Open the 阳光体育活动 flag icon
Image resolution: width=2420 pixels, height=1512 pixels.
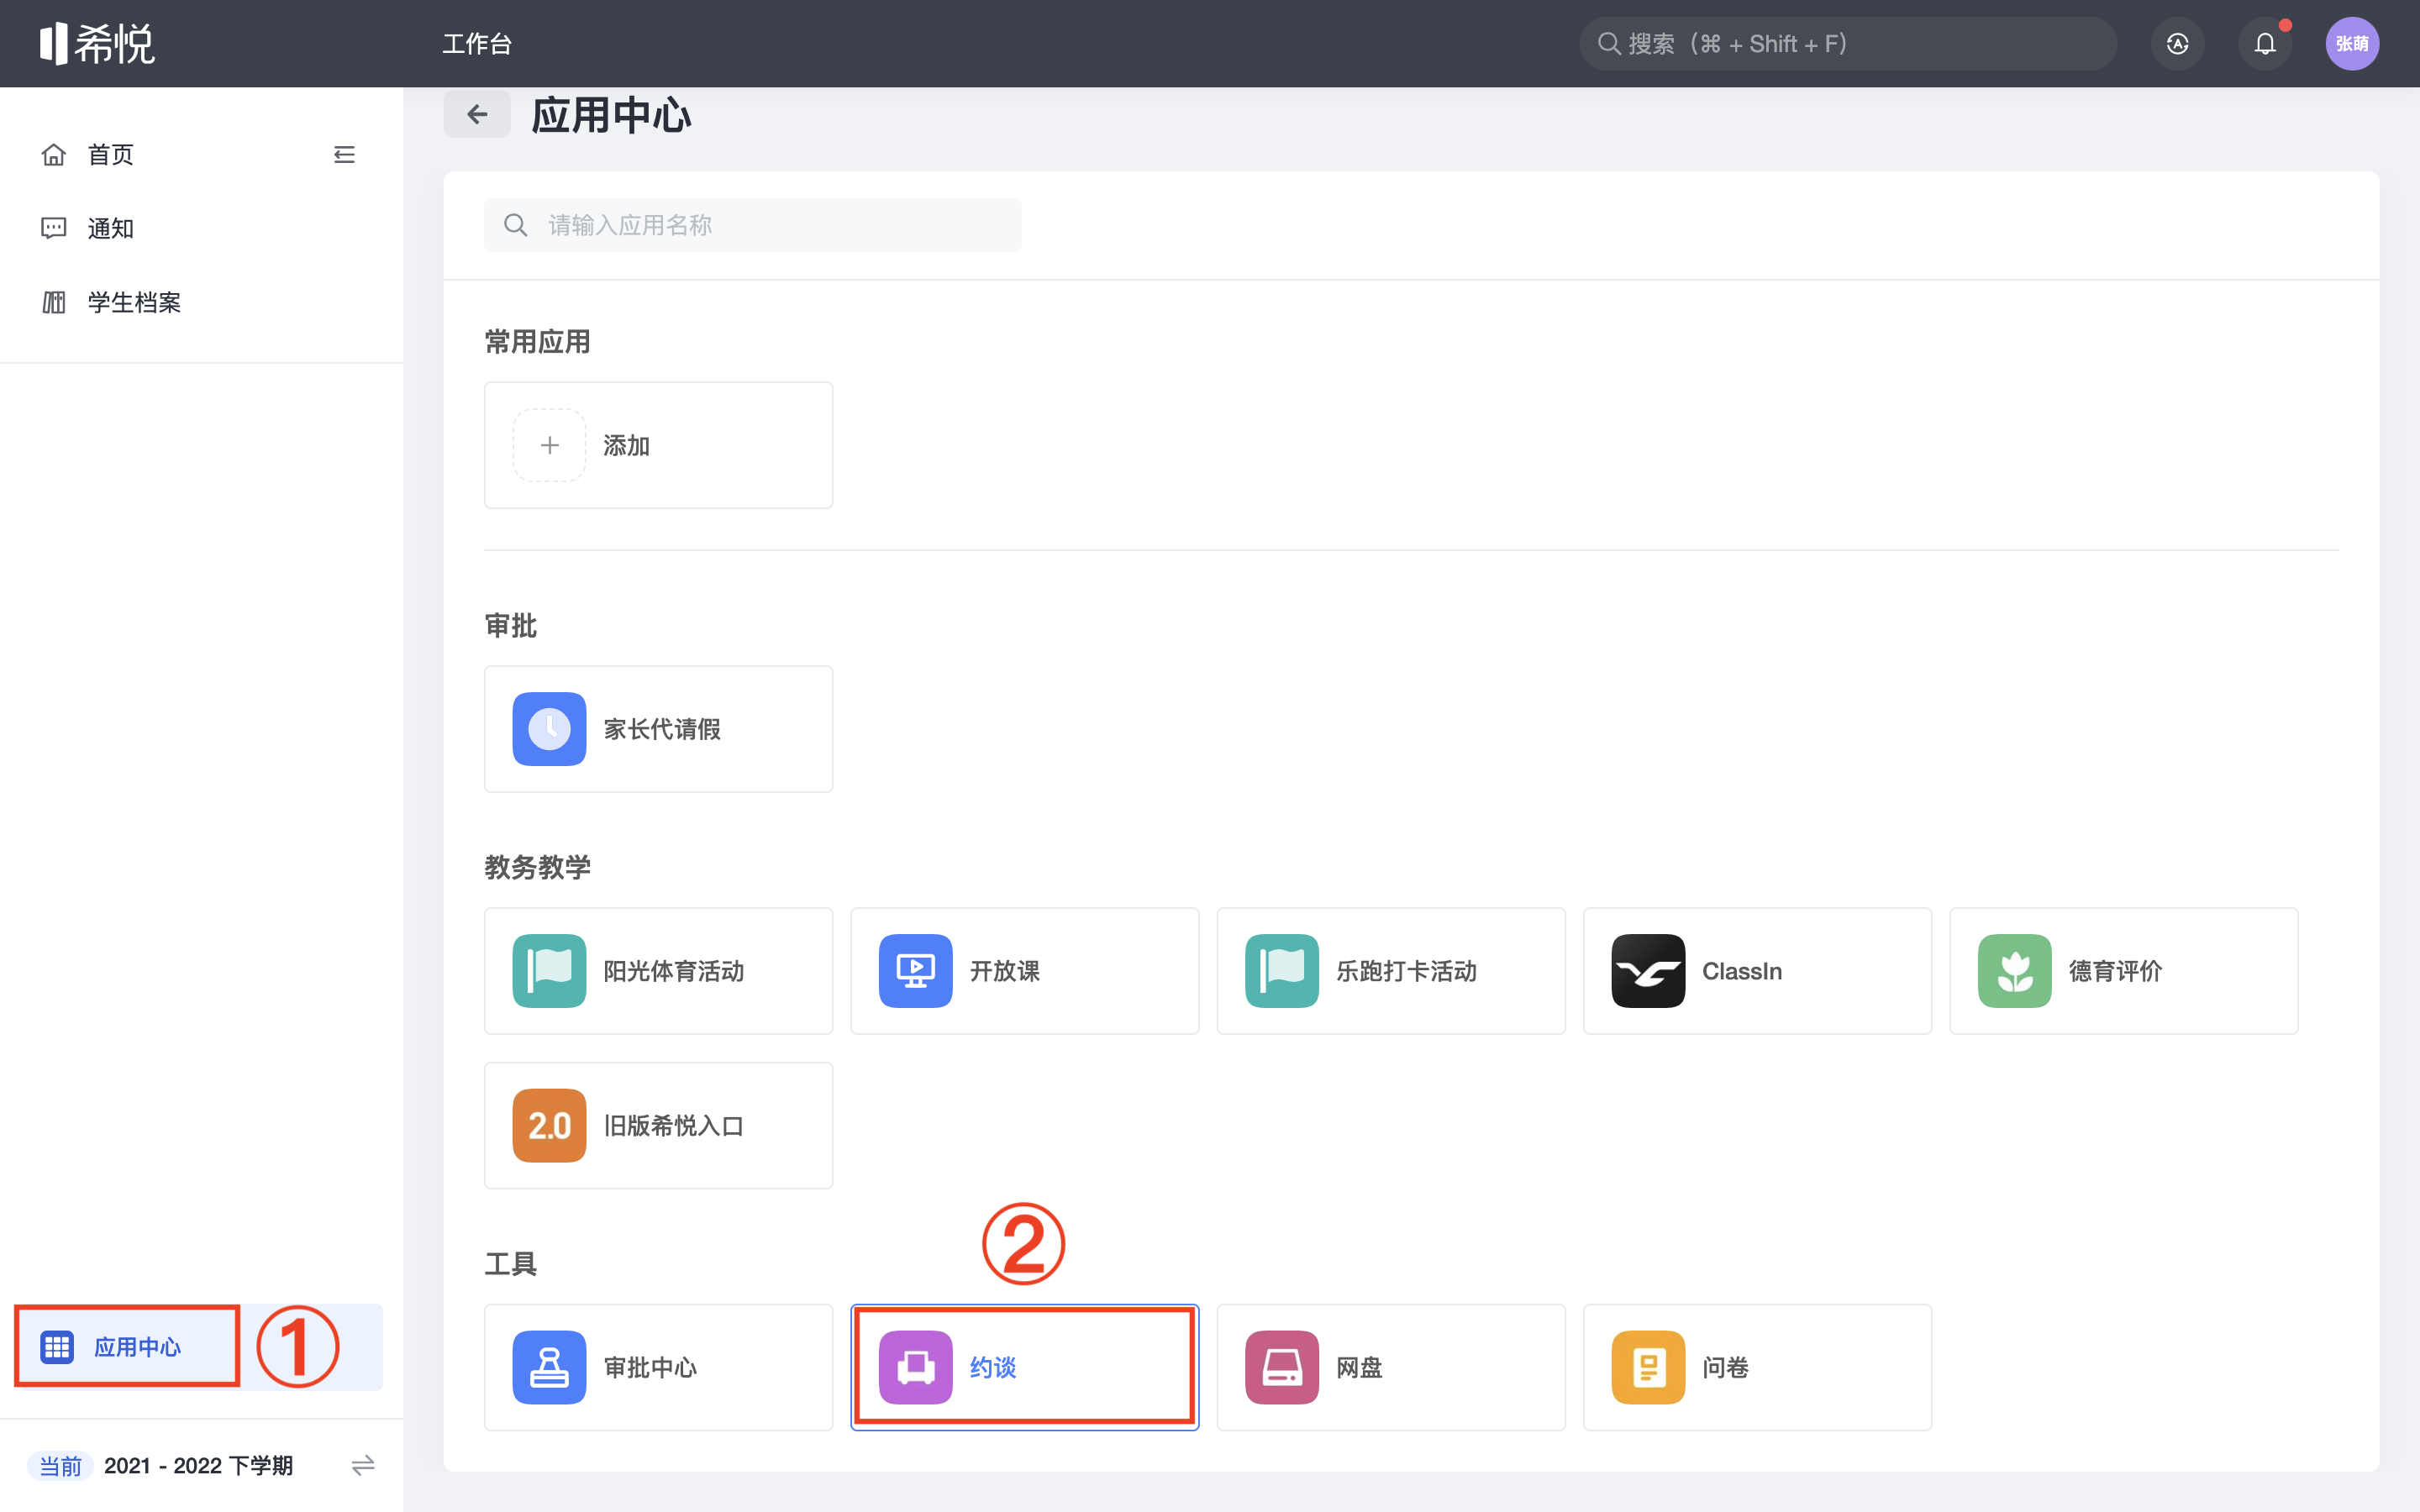(x=549, y=971)
